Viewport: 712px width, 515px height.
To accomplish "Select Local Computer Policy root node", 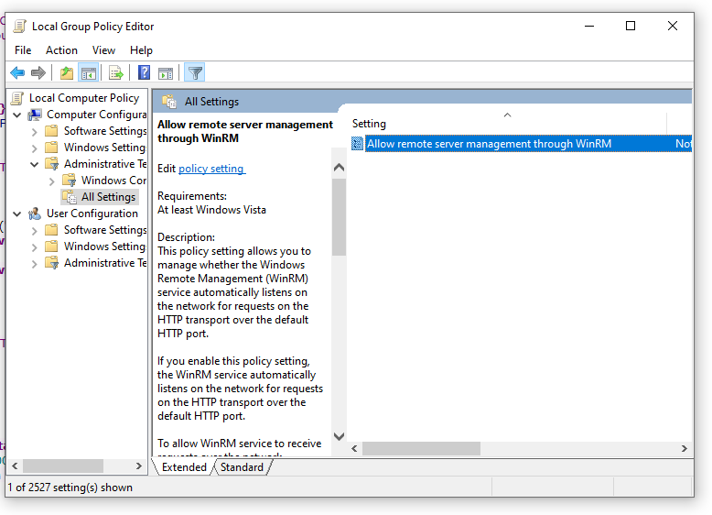I will coord(84,98).
